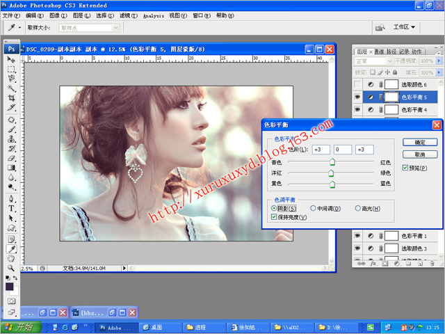This screenshot has width=445, height=334.
Task: Select the Dodge tool
Action: tap(11, 187)
